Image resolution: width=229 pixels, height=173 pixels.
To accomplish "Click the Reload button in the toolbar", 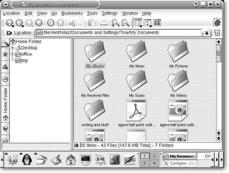I will [51, 23].
